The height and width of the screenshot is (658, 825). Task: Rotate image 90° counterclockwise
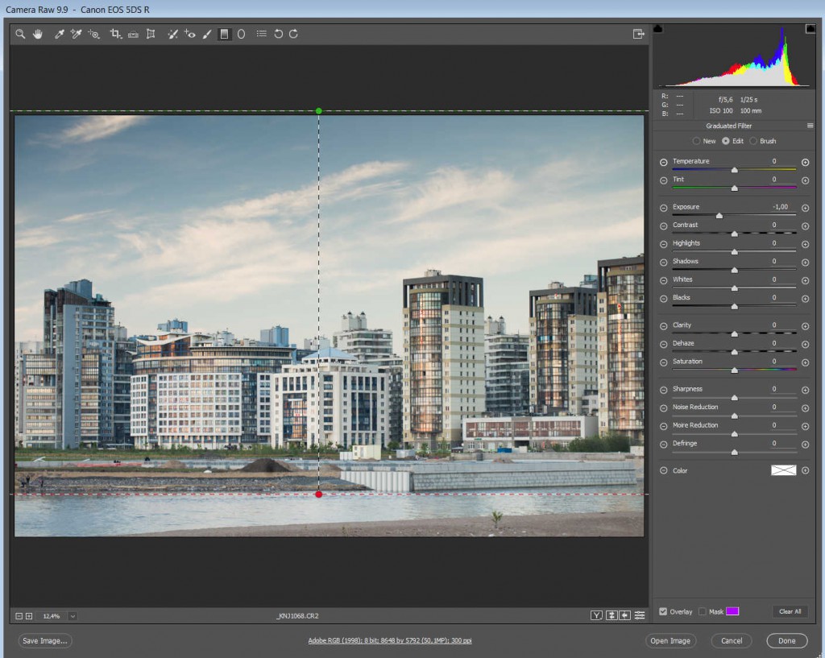279,34
